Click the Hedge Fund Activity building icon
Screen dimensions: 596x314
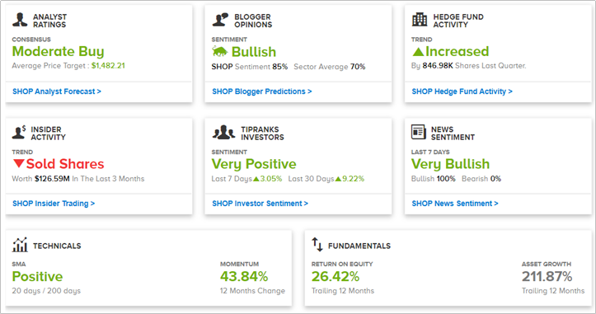[x=420, y=20]
